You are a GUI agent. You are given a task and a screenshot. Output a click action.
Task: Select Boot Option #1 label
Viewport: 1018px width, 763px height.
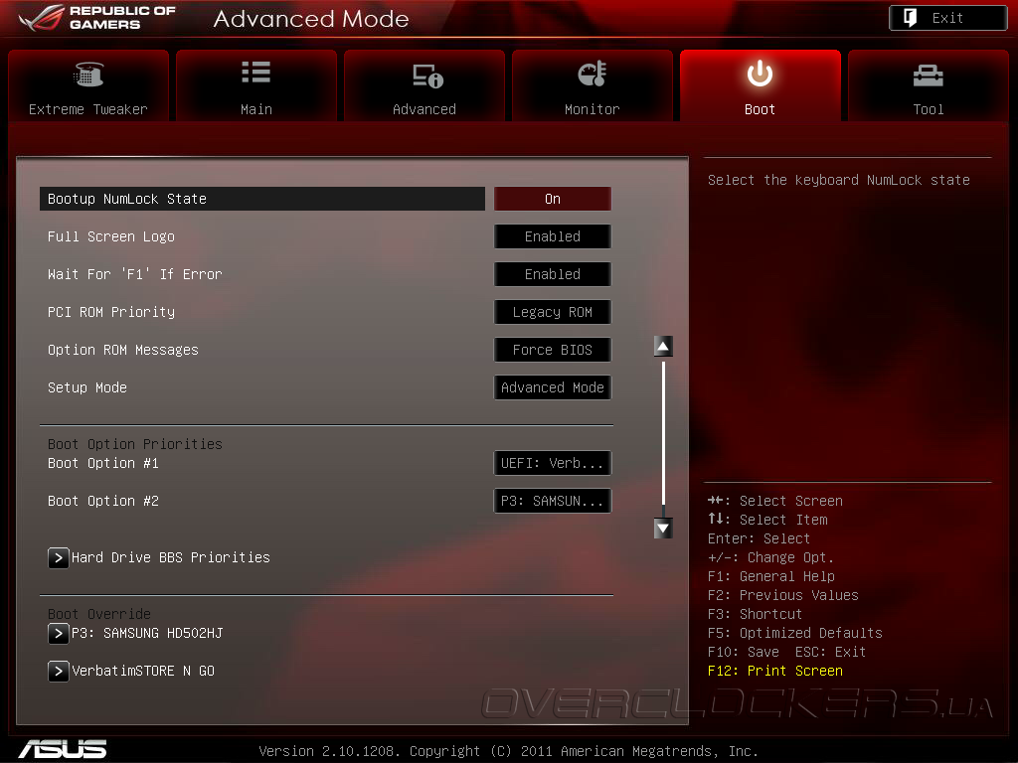pos(103,463)
